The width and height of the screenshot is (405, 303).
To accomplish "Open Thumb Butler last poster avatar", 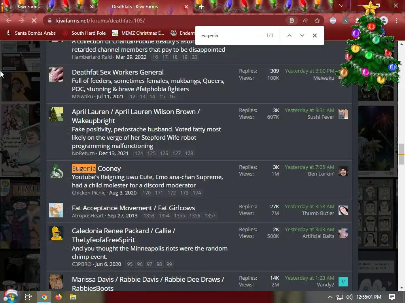I will tap(343, 210).
